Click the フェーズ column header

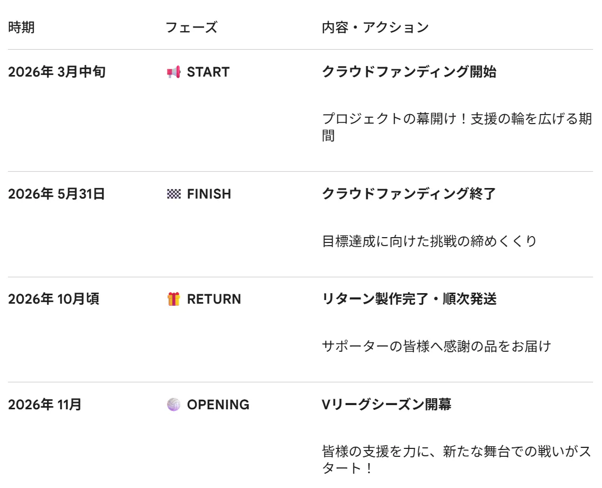(191, 27)
